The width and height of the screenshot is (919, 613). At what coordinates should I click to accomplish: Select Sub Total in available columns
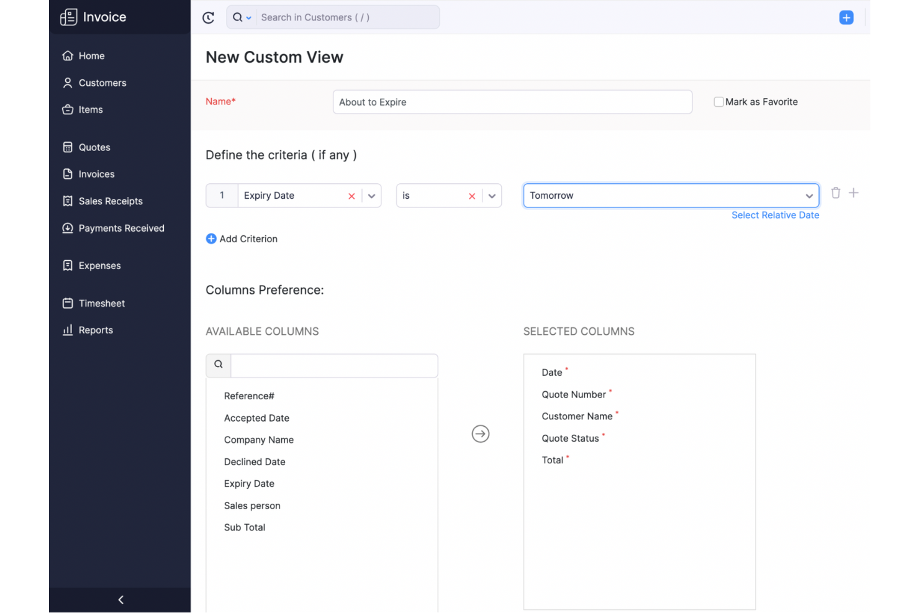(245, 527)
